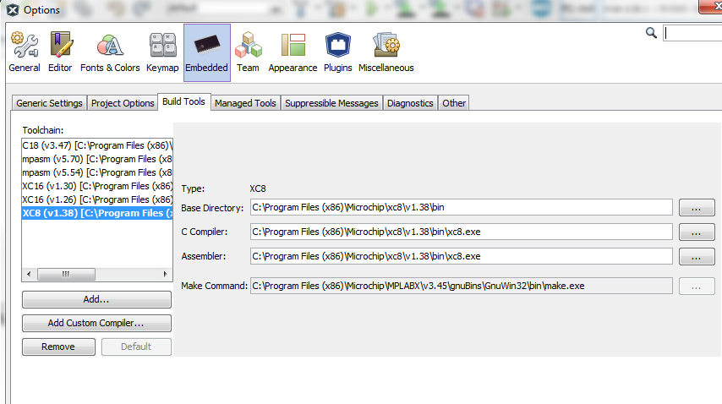
Task: Click the Options window title icon
Action: pyautogui.click(x=13, y=9)
